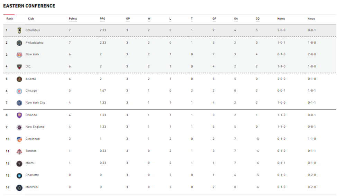Sort table by Home record header

coord(281,19)
